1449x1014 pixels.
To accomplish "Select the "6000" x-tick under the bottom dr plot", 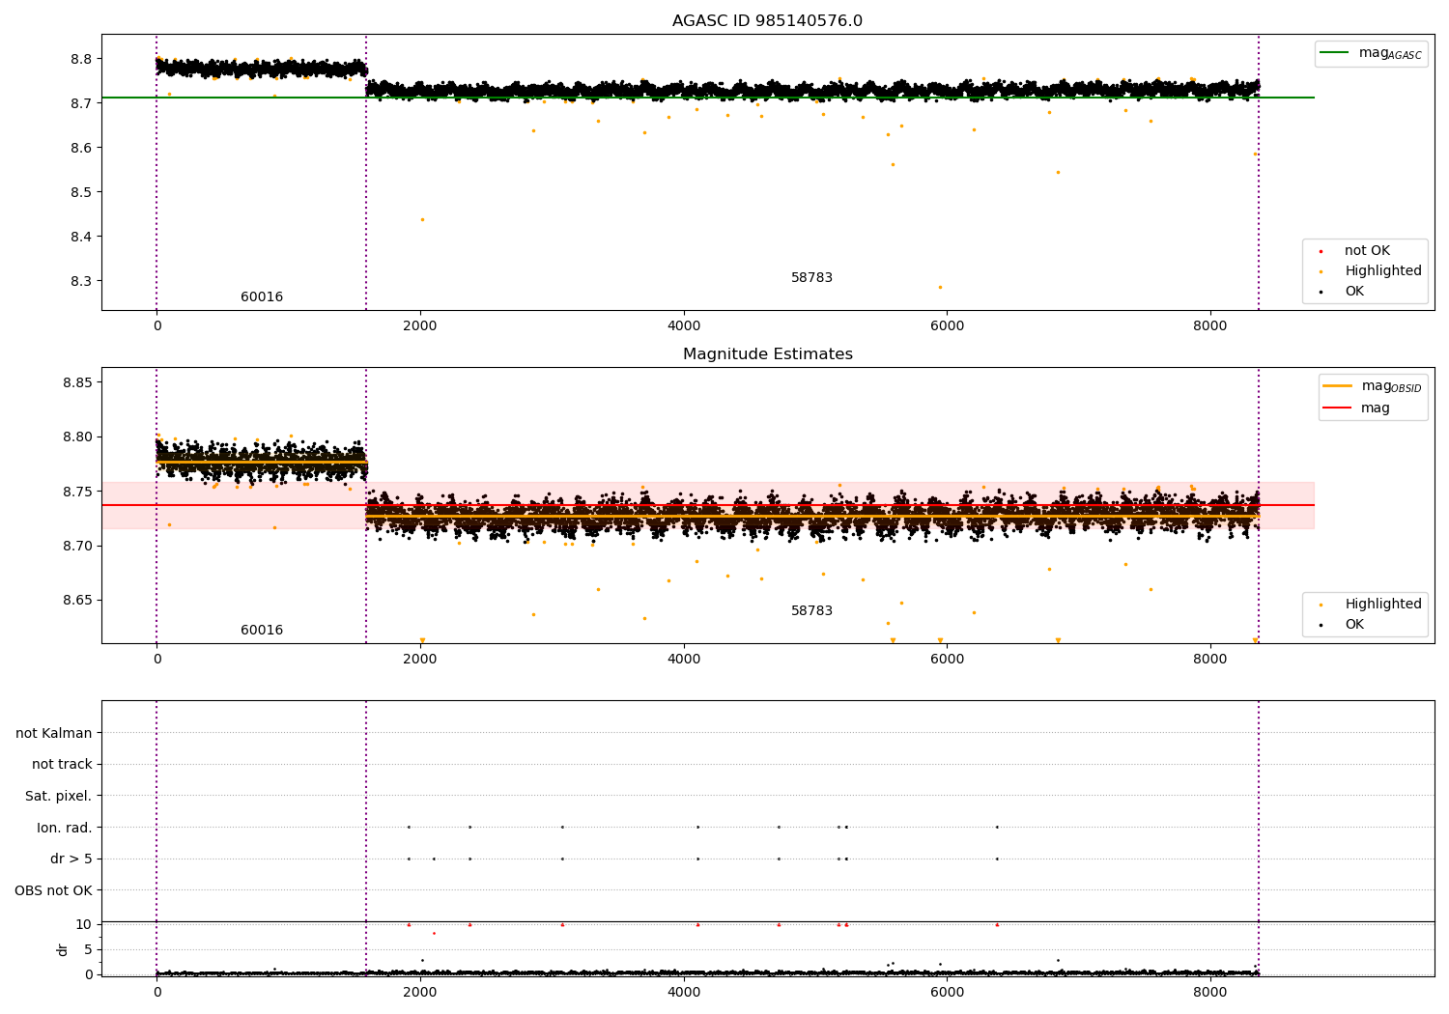I will click(x=947, y=993).
